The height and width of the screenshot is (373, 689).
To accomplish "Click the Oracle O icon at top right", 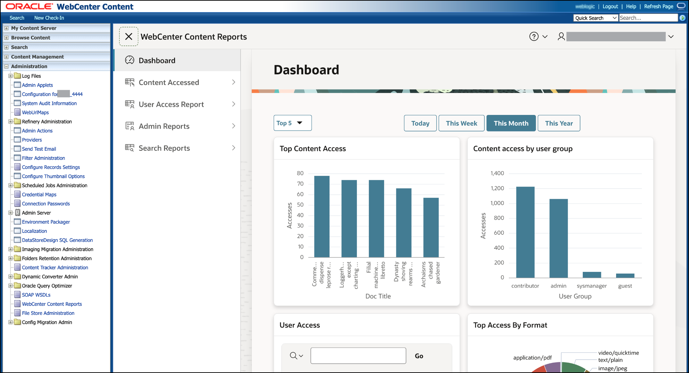I will (x=681, y=6).
